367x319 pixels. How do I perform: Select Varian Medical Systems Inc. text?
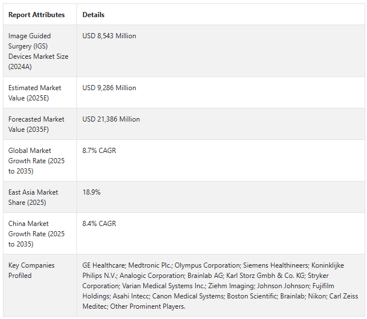[164, 286]
